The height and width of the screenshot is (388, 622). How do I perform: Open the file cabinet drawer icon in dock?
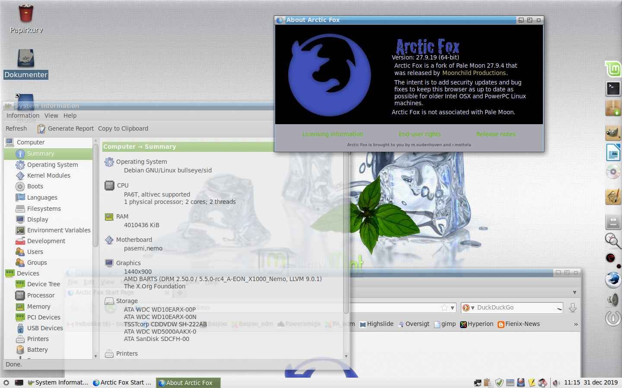coord(613,222)
